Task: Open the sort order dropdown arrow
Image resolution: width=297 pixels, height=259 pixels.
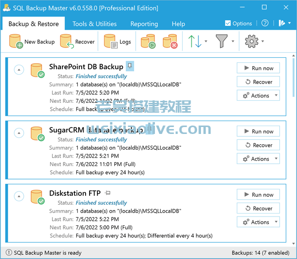Action: (206, 41)
